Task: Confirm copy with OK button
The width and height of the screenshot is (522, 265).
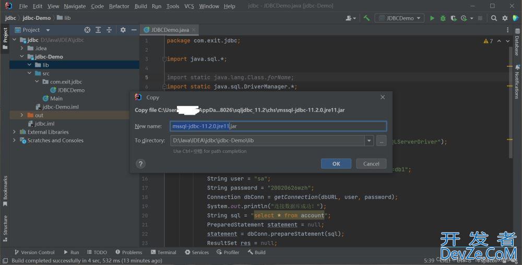Action: click(x=336, y=164)
